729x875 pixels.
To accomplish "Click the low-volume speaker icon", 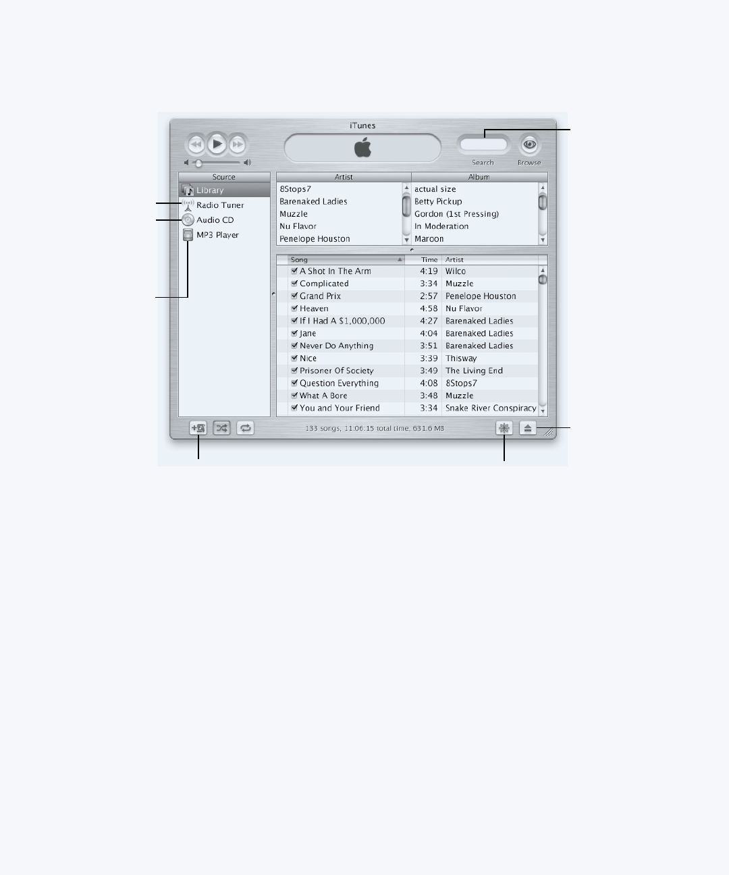I will tap(187, 163).
